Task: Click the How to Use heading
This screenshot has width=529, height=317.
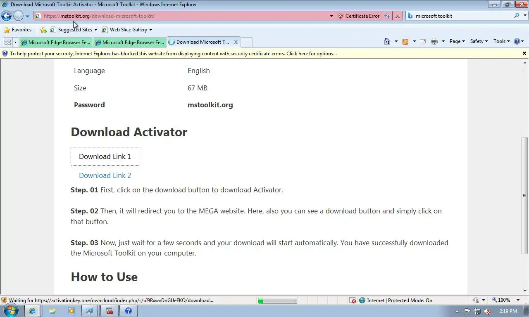Action: [x=104, y=277]
